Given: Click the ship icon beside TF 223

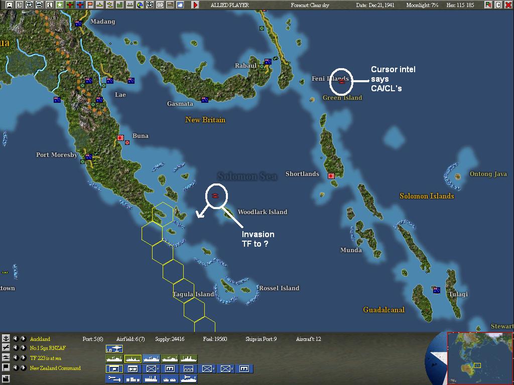Looking at the screenshot, I should (x=6, y=357).
